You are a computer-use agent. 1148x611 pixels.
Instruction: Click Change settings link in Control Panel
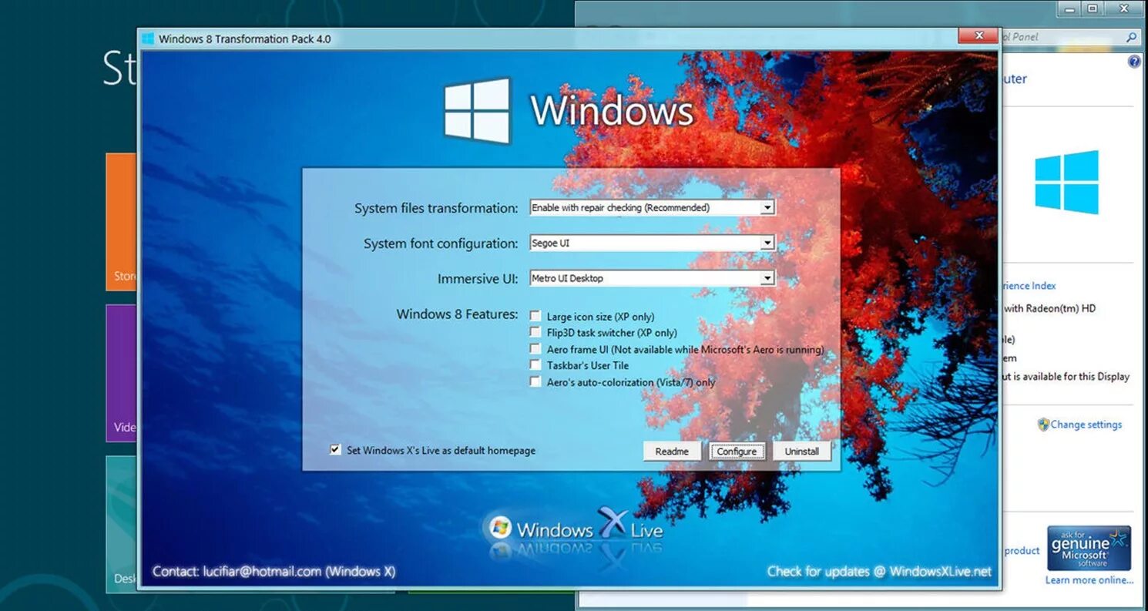tap(1086, 425)
